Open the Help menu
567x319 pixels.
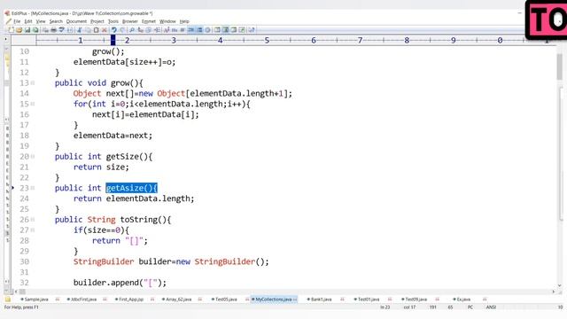click(x=184, y=21)
